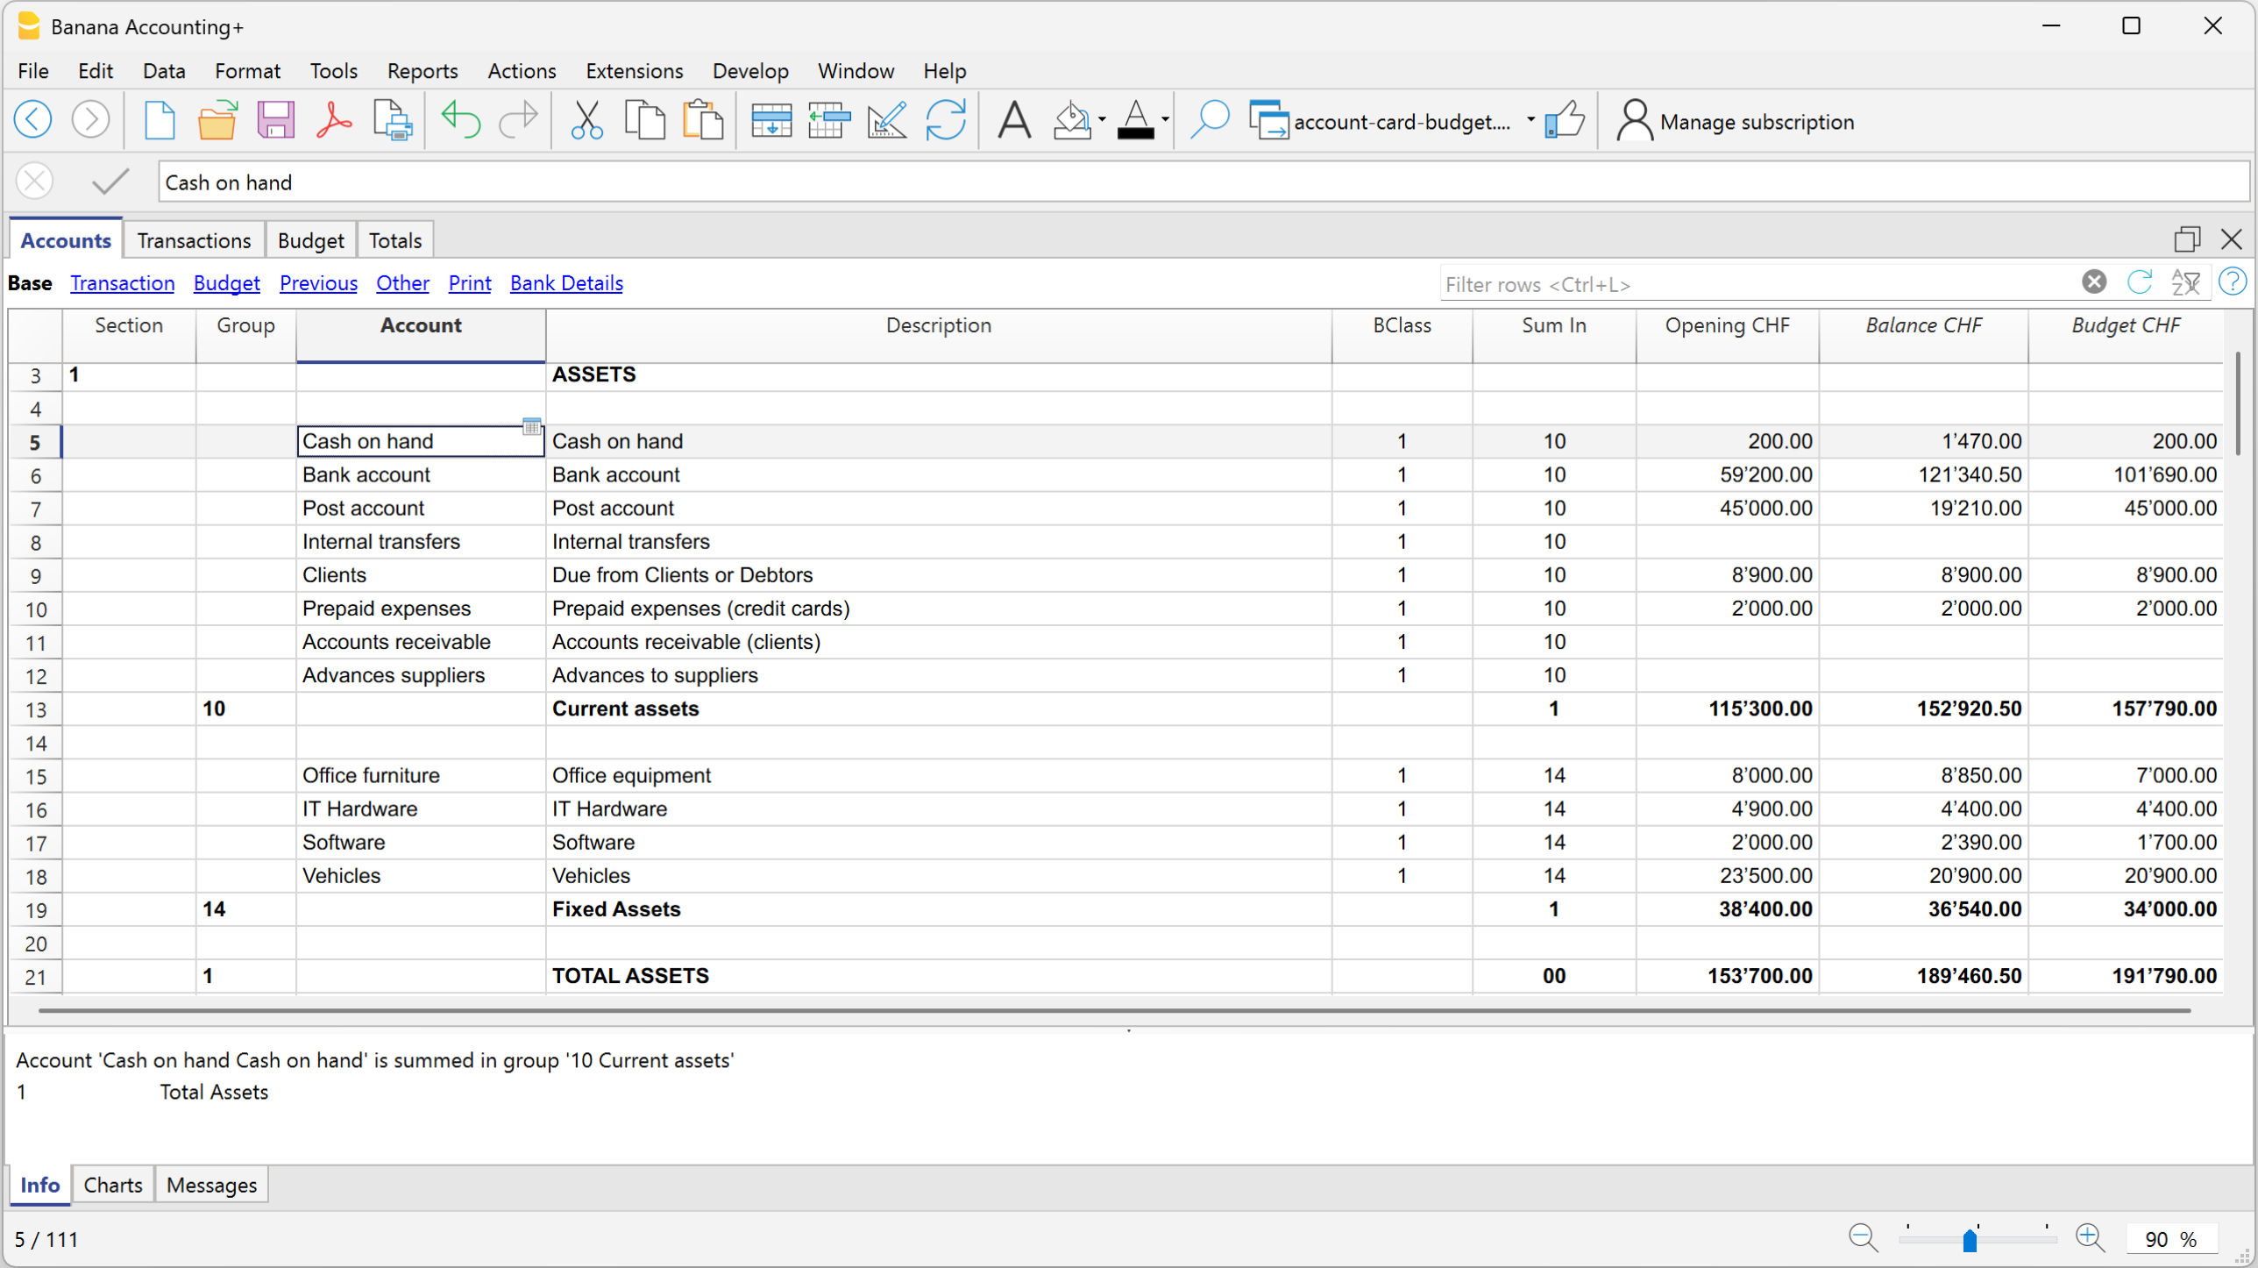Open the Reports menu

coord(422,71)
